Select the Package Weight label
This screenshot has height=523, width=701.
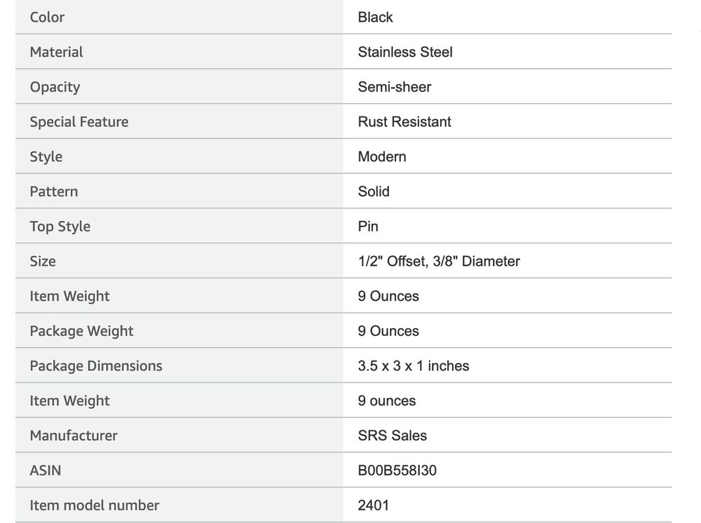coord(81,331)
